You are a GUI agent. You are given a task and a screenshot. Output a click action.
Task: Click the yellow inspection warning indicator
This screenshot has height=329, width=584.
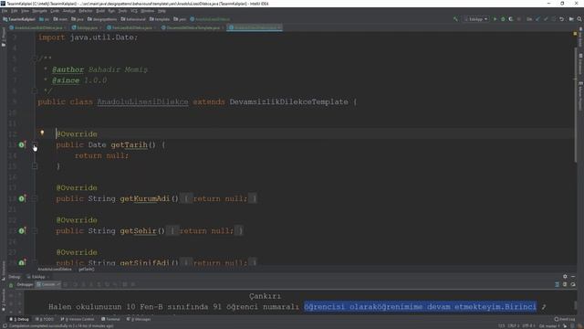[x=575, y=34]
